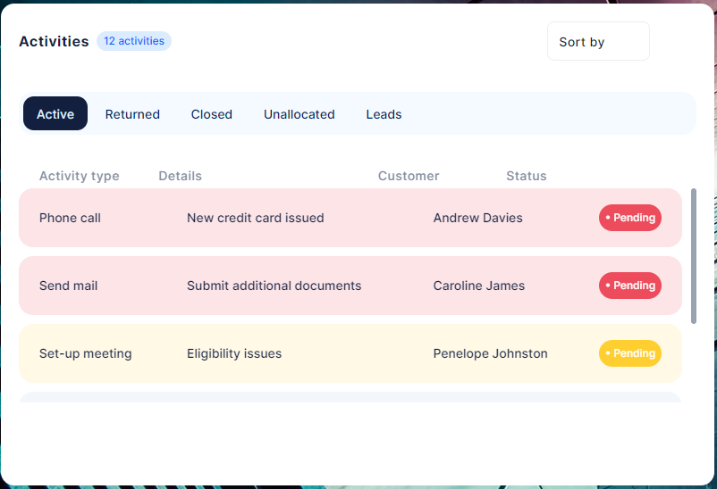Viewport: 717px width, 489px height.
Task: Click the Submit additional documents details
Action: 274,286
